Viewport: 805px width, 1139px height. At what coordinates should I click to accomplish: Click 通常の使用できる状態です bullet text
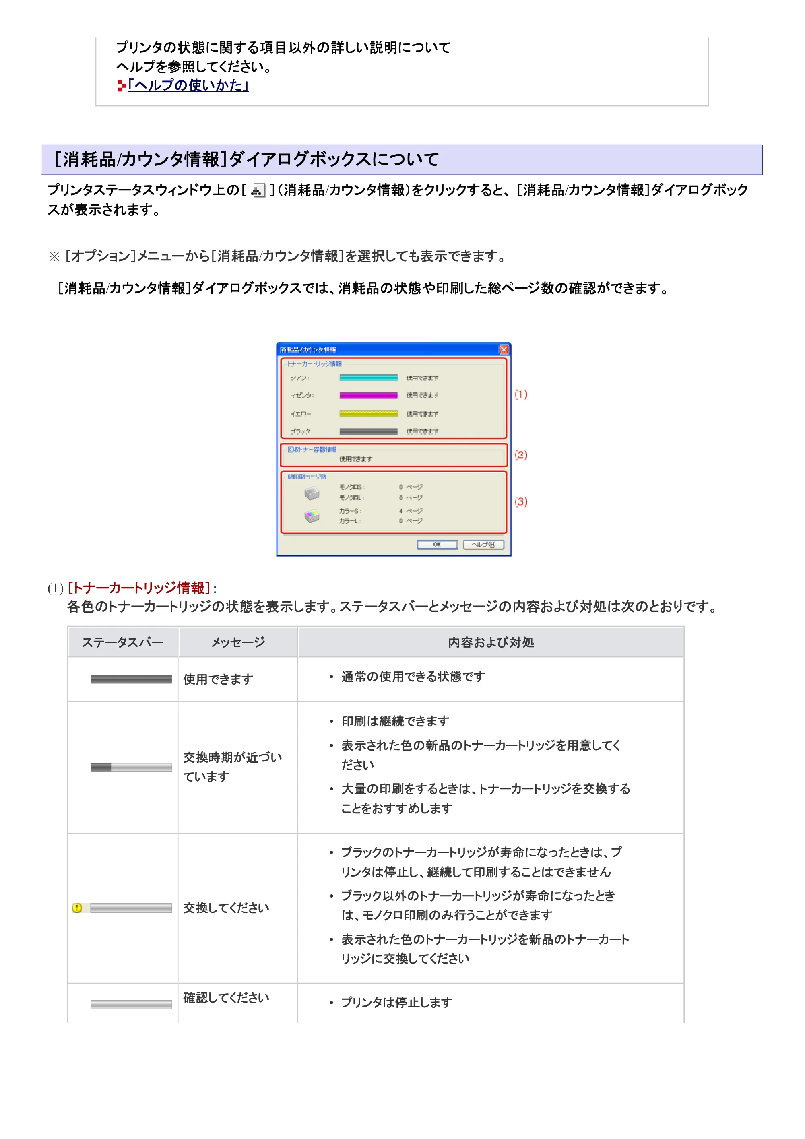point(413,677)
